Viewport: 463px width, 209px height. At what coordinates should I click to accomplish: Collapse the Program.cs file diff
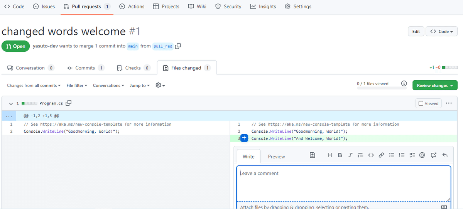click(x=11, y=103)
